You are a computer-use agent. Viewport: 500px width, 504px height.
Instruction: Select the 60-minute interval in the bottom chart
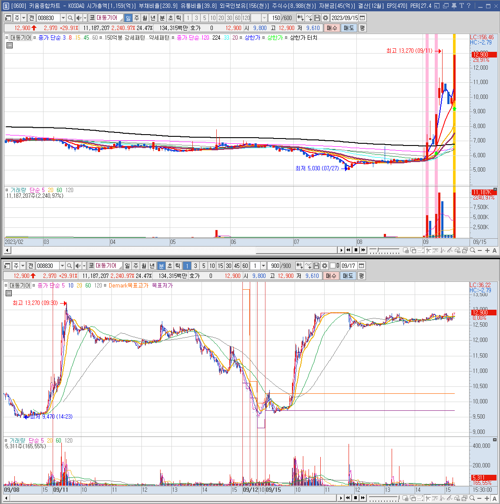pos(245,266)
